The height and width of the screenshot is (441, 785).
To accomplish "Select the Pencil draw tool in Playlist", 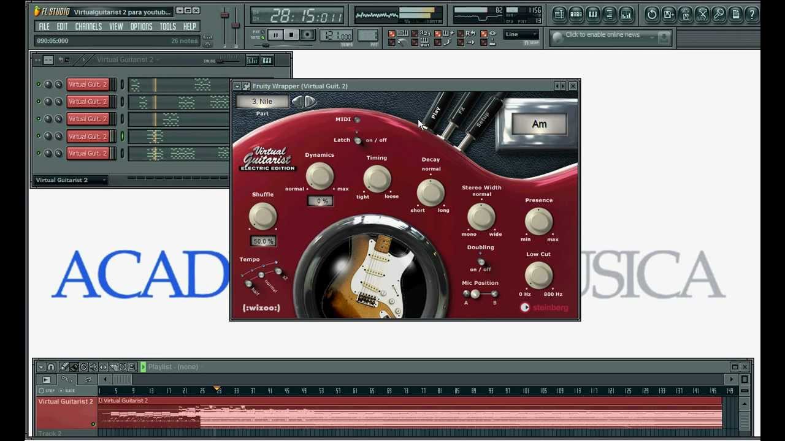I will [64, 367].
